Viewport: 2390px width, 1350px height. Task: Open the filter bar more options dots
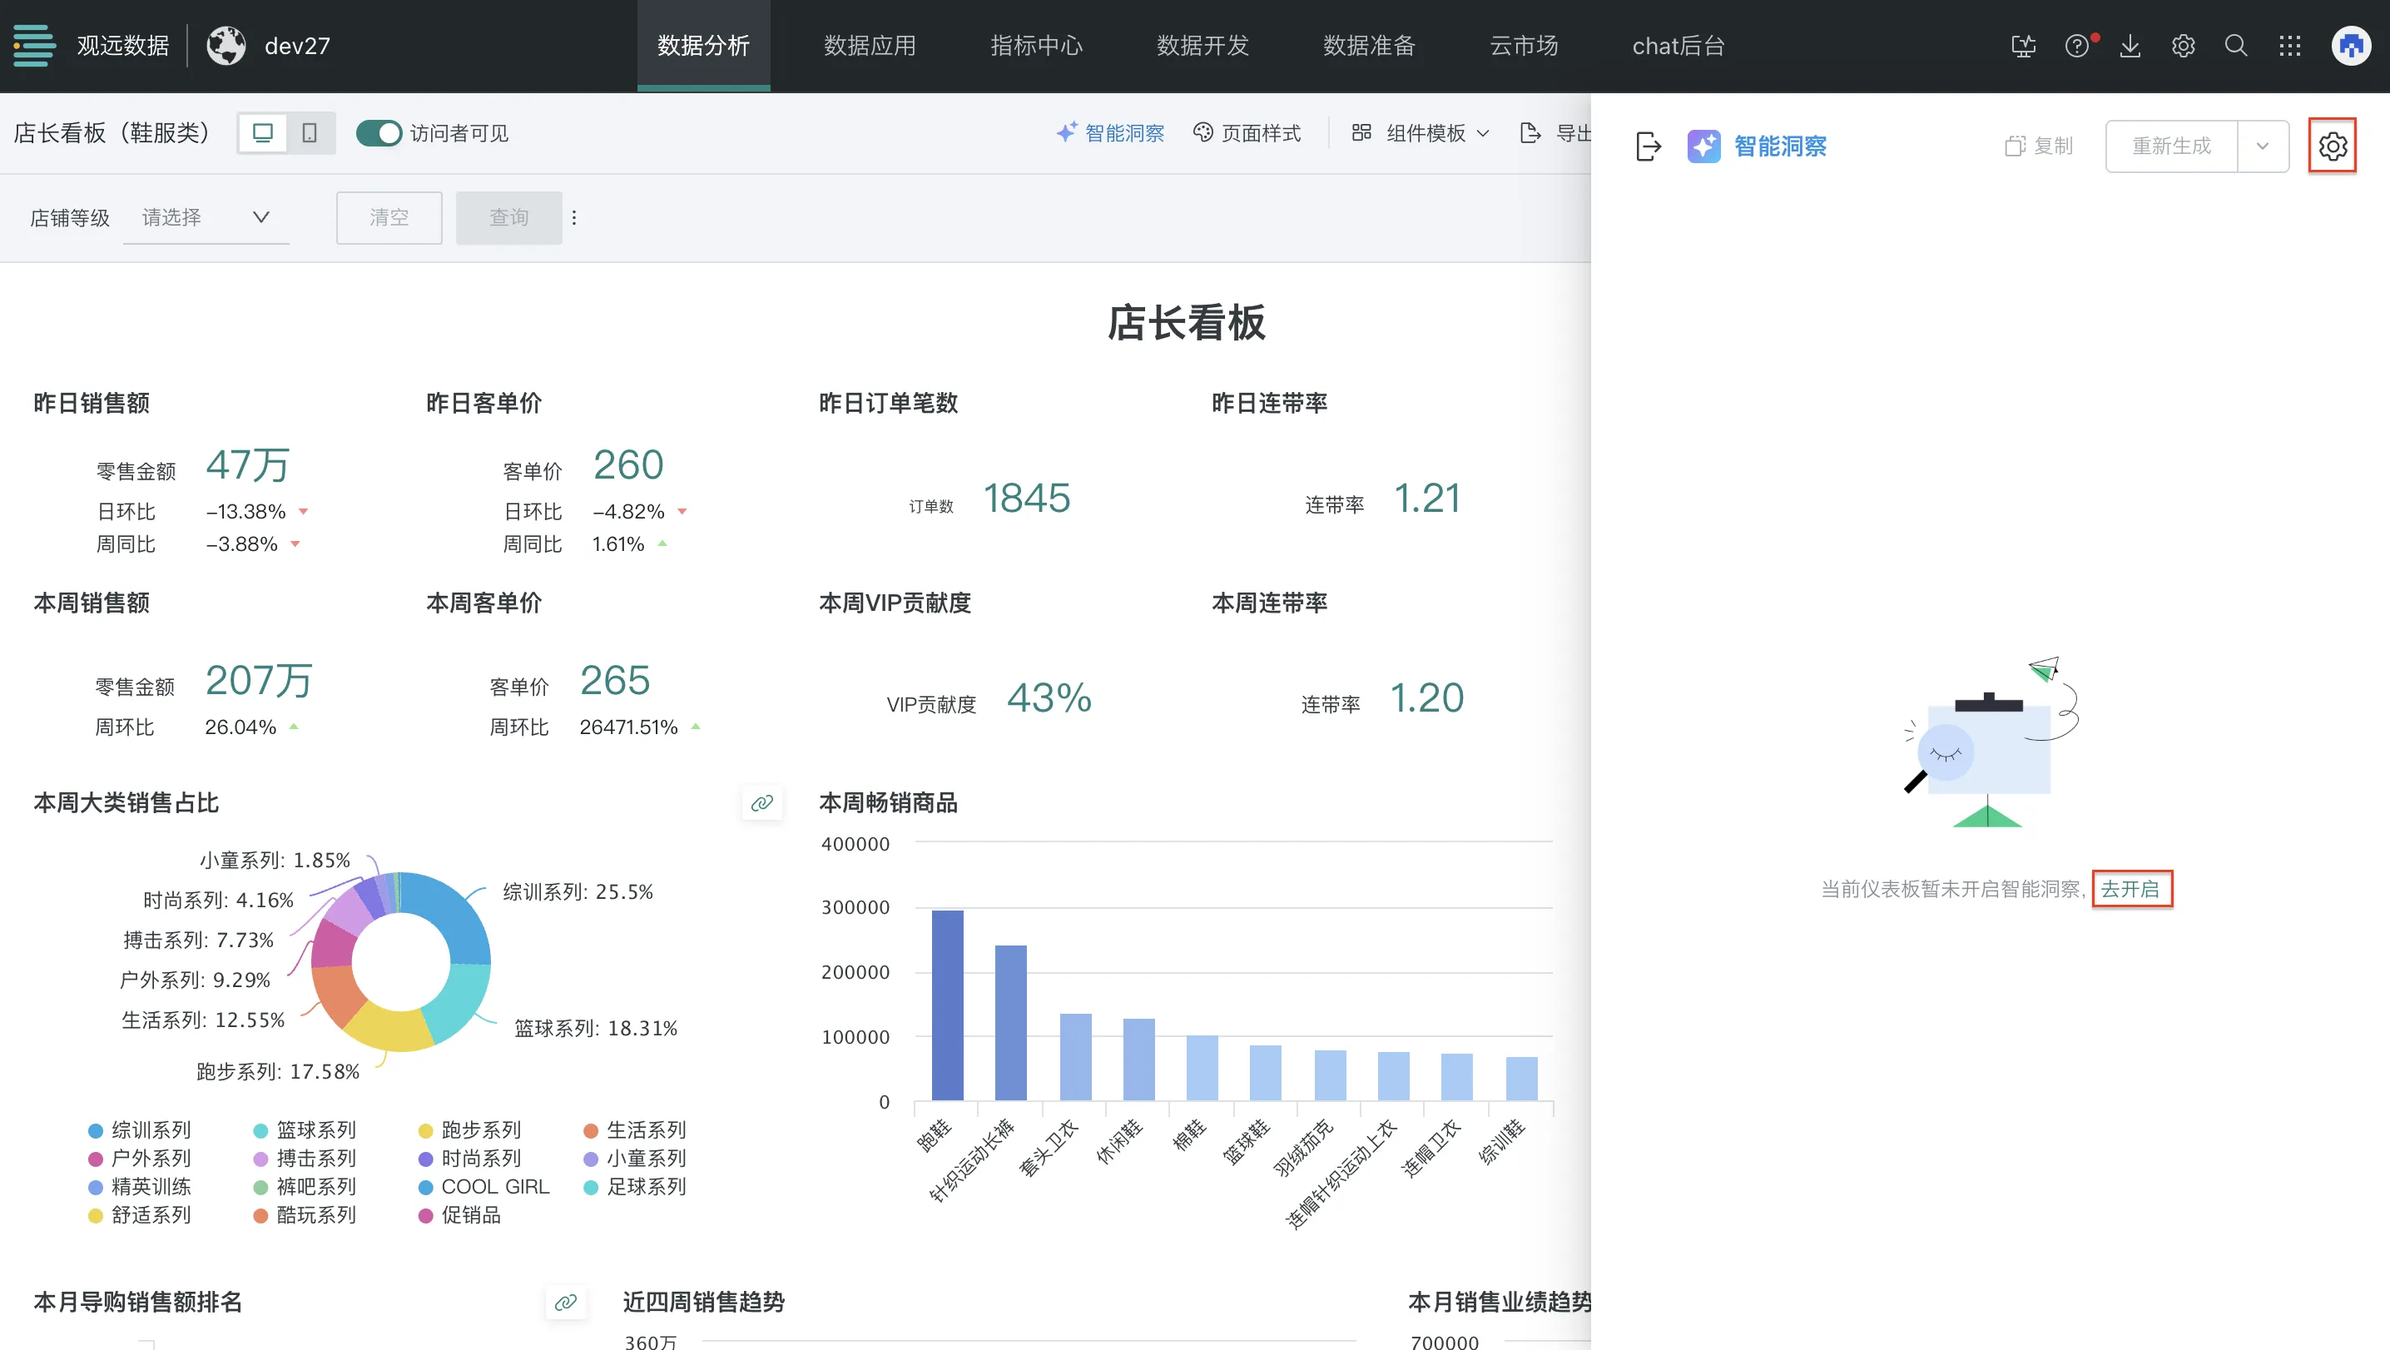click(x=574, y=217)
